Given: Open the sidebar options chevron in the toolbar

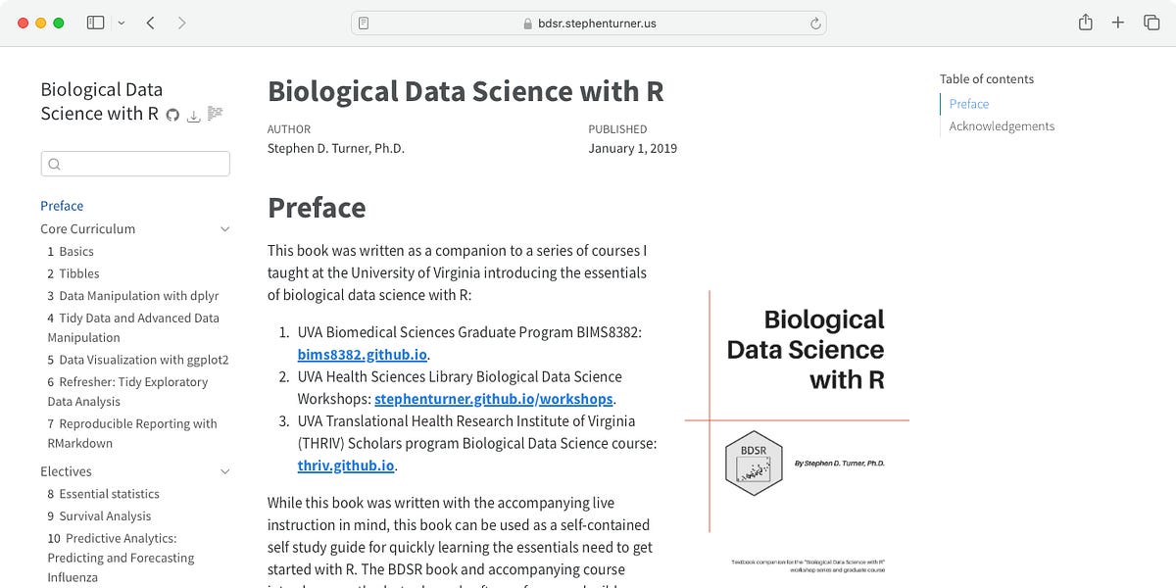Looking at the screenshot, I should click(x=121, y=22).
